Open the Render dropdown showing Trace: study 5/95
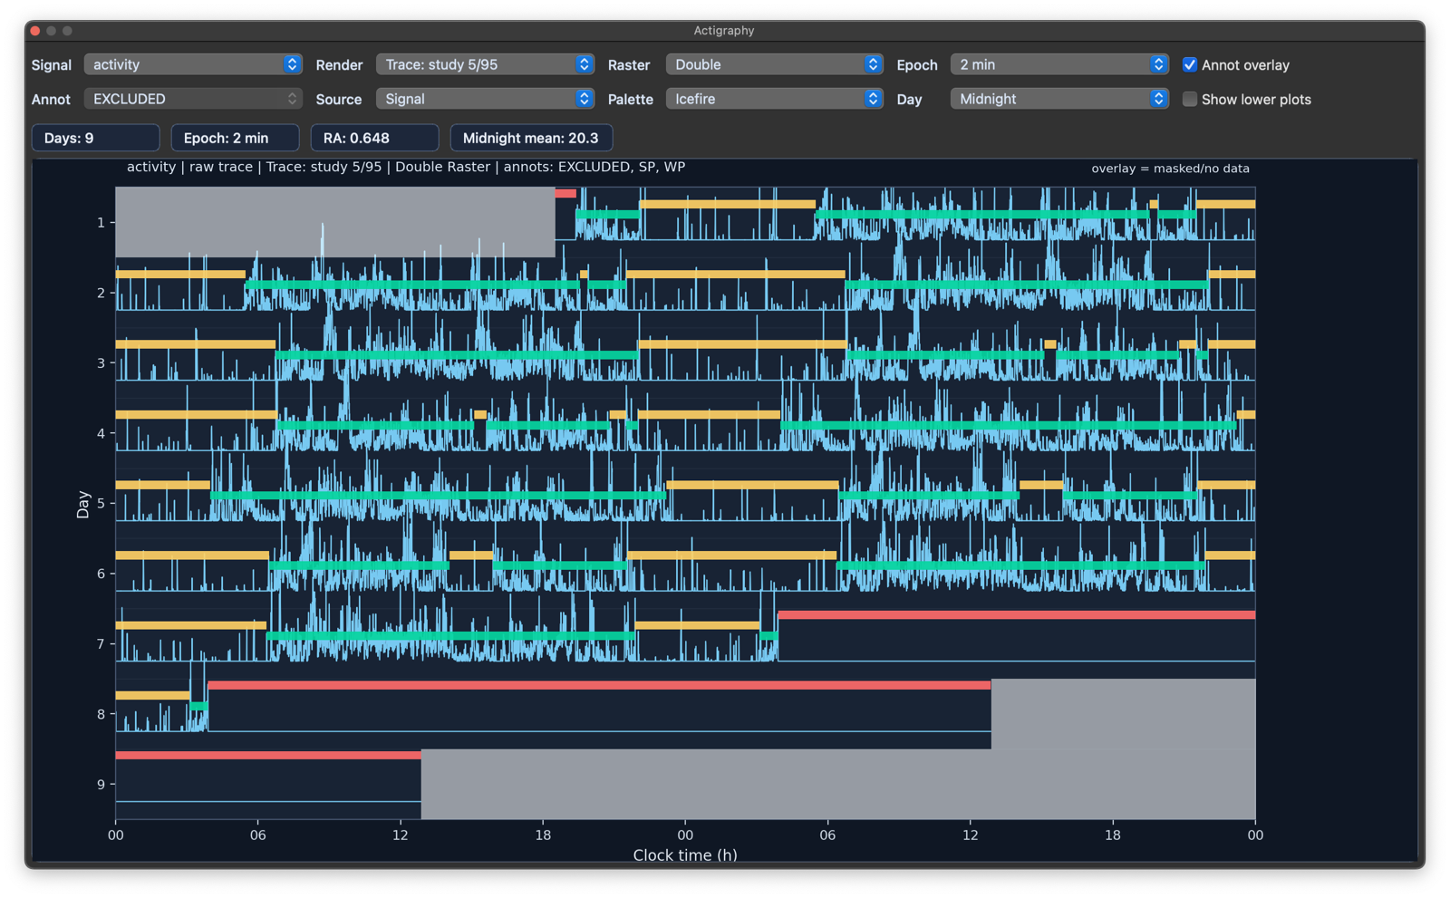The height and width of the screenshot is (898, 1450). click(485, 64)
